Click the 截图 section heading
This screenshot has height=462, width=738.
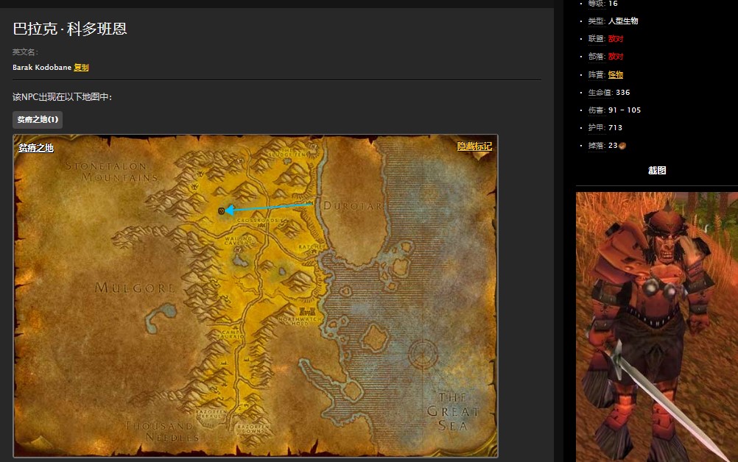click(x=657, y=171)
